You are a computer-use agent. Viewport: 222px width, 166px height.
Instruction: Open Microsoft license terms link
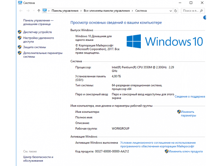(158, 145)
